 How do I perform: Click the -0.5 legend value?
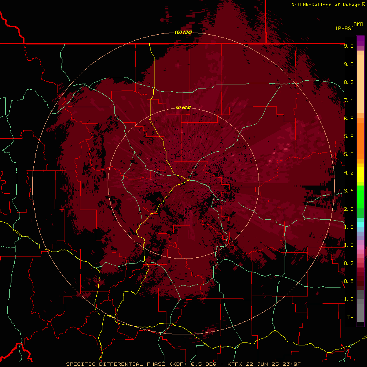(347, 281)
